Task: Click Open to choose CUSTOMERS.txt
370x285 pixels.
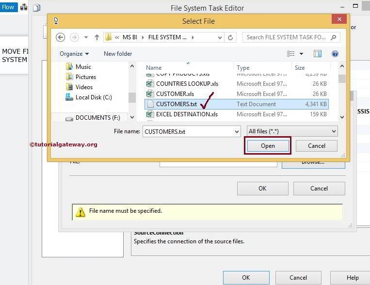Action: point(268,146)
